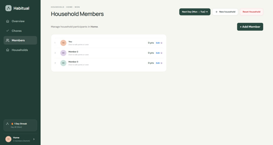Click the Chores checkmark icon
Image resolution: width=273 pixels, height=145 pixels.
coord(7,31)
